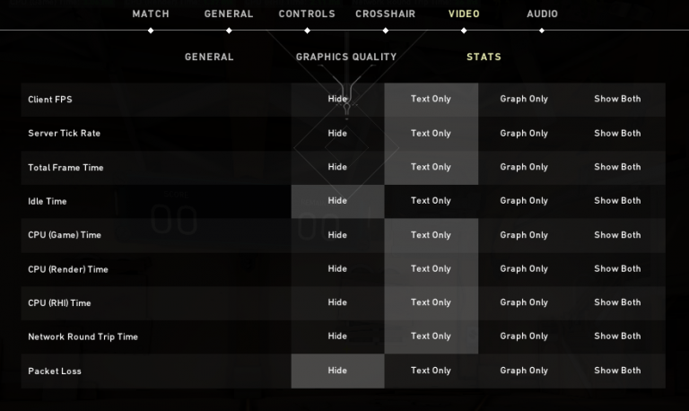Image resolution: width=689 pixels, height=411 pixels.
Task: Set CPU (Game) Time to Graph Only
Action: coord(524,235)
